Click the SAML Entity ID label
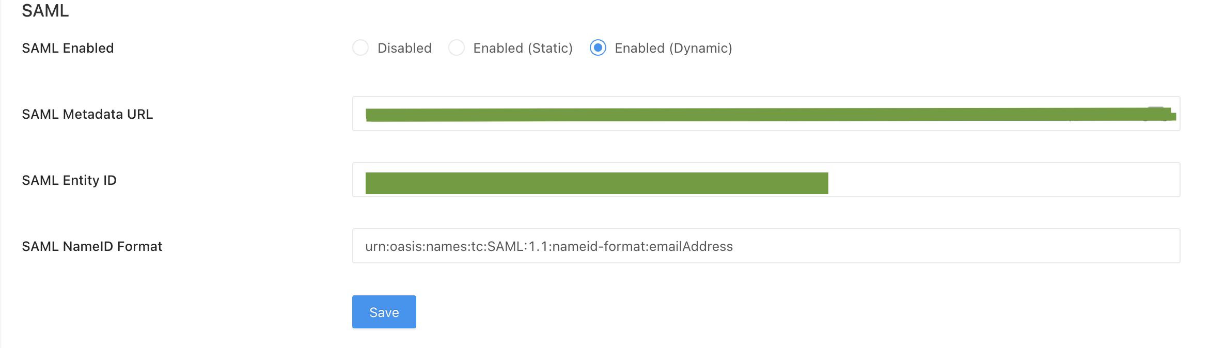The width and height of the screenshot is (1225, 348). point(69,180)
